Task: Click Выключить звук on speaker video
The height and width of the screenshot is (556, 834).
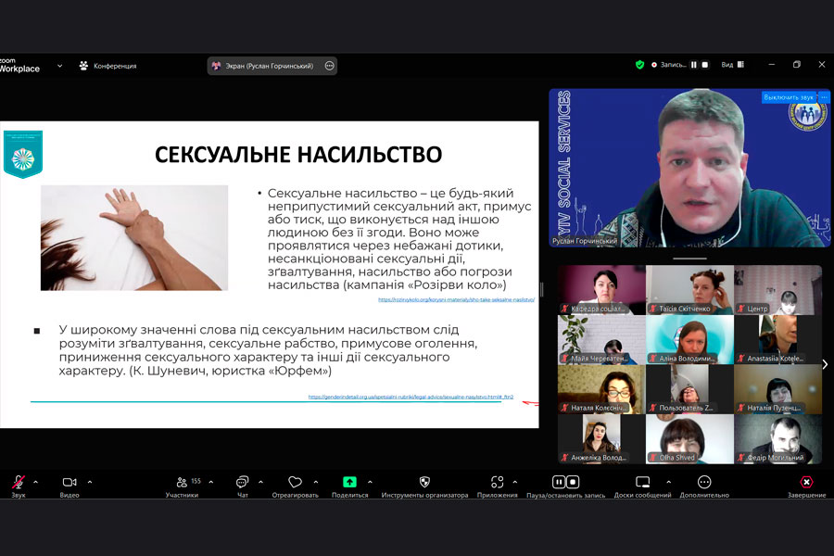Action: pyautogui.click(x=789, y=97)
